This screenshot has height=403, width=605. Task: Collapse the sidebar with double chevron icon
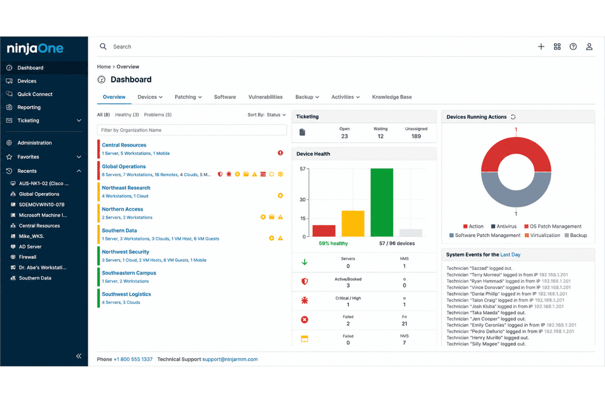tap(79, 356)
